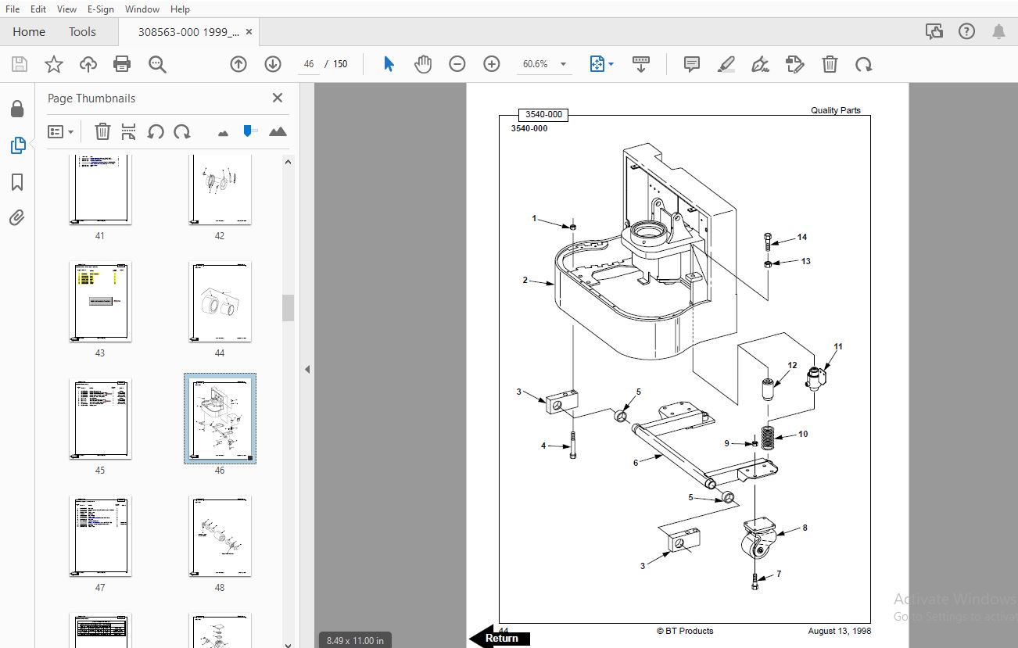
Task: Open the notifications bell
Action: point(998,31)
